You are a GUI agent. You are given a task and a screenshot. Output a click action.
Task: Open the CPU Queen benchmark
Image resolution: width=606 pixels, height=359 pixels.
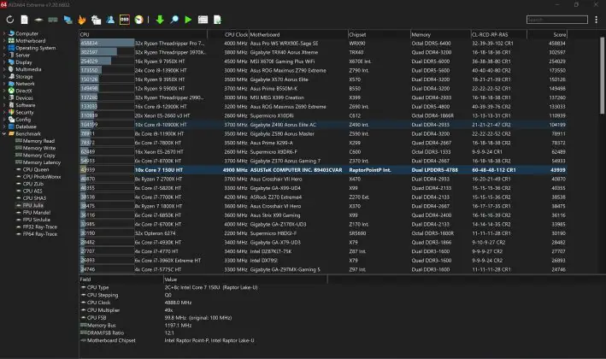click(36, 169)
